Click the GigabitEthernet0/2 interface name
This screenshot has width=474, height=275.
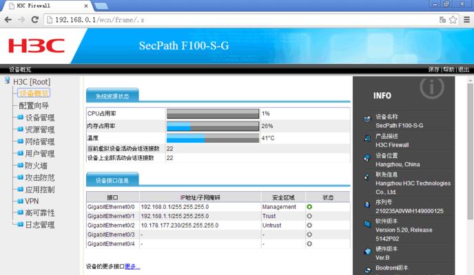tap(111, 225)
